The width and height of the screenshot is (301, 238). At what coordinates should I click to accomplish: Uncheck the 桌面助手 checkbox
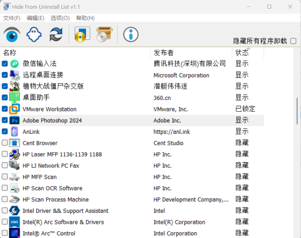tap(5, 98)
